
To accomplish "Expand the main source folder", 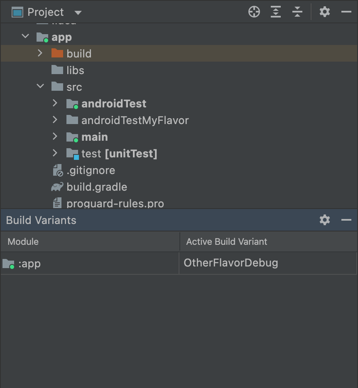I will tap(55, 137).
